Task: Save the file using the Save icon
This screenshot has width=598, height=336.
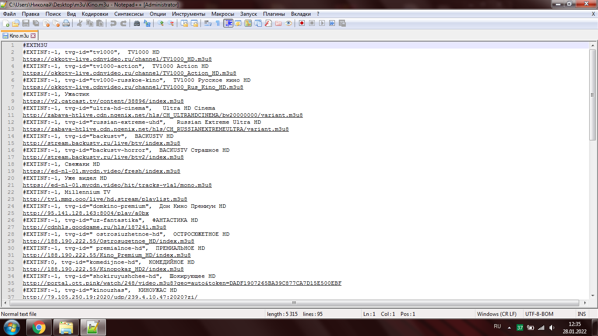Action: click(26, 23)
